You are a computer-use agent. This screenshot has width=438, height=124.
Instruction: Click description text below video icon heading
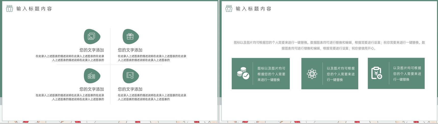[152, 97]
